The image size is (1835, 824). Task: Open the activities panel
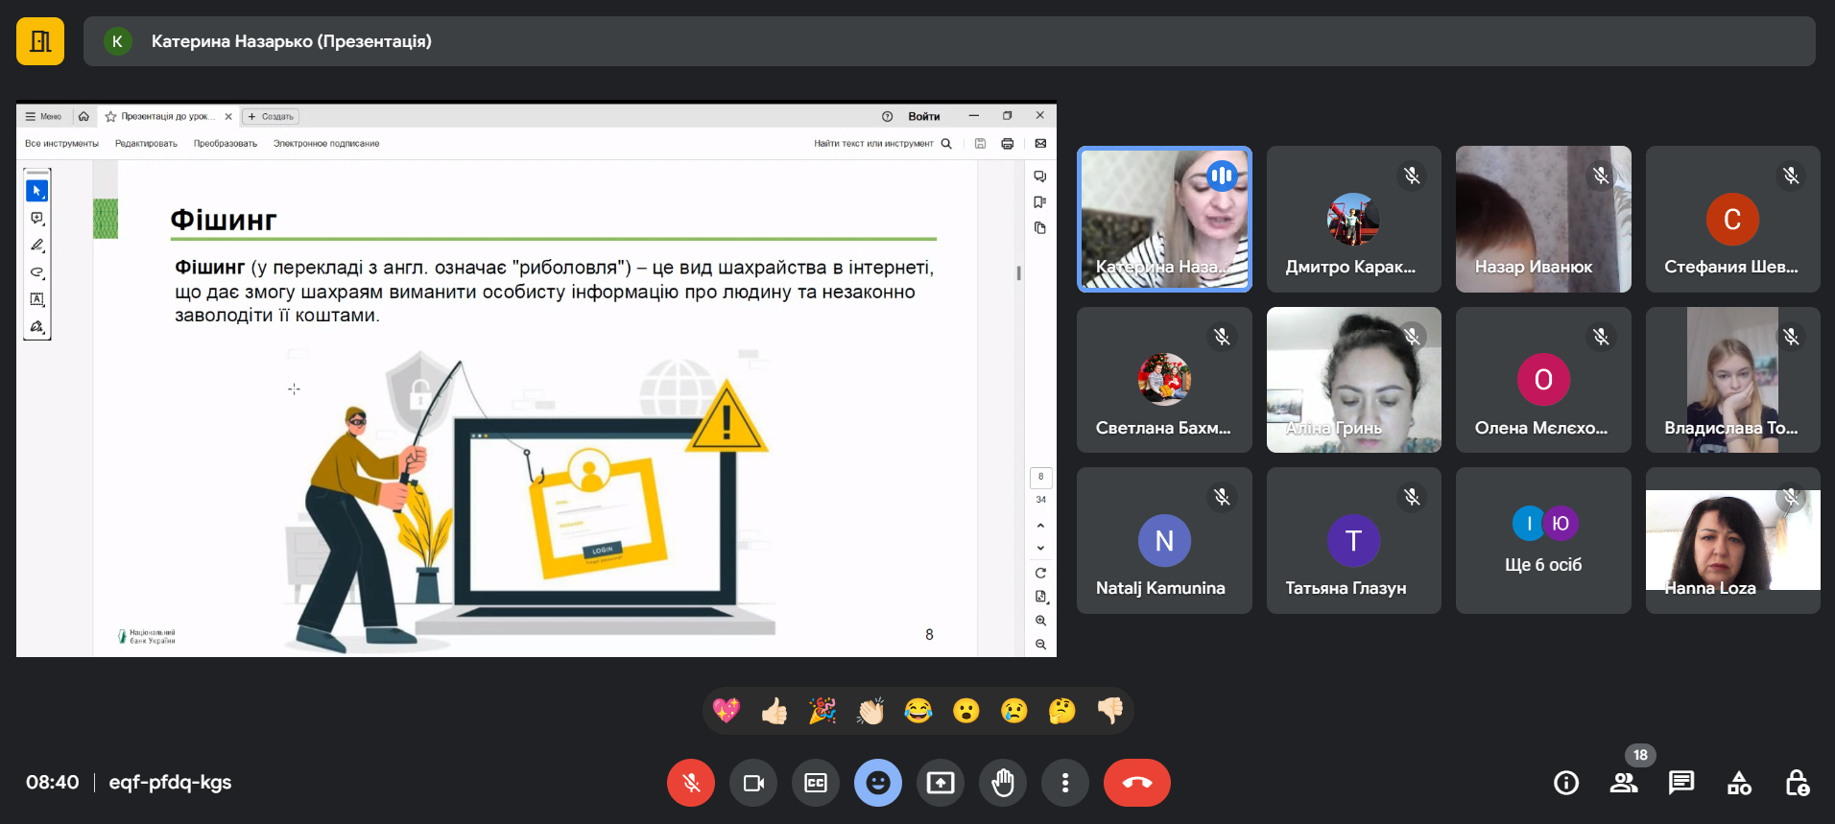[1739, 783]
